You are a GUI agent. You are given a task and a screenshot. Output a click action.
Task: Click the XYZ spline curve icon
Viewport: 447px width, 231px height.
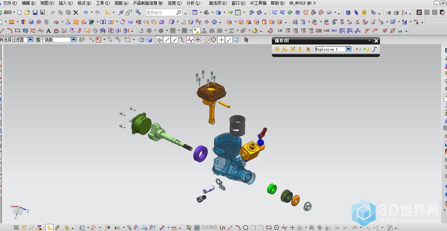click(33, 31)
